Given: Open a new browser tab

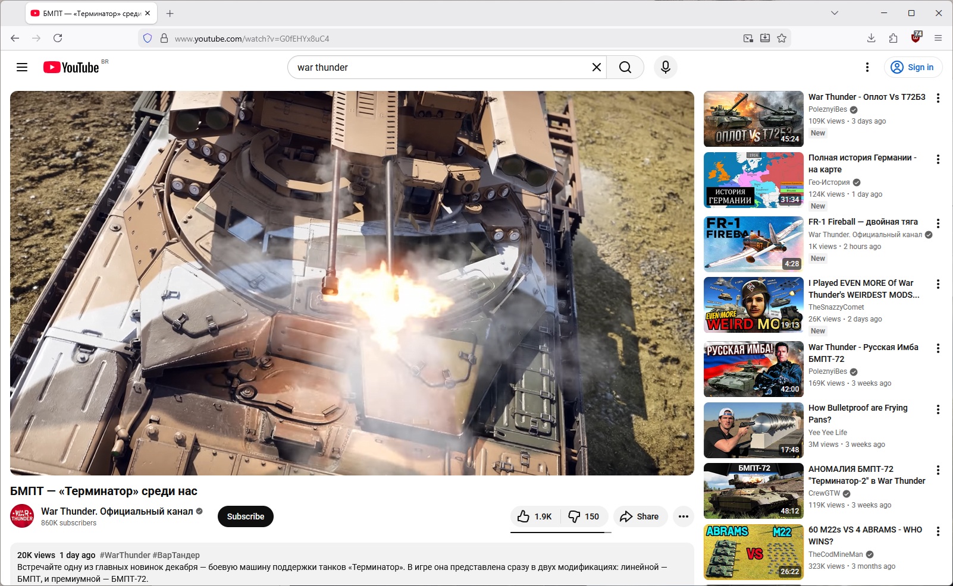Looking at the screenshot, I should pos(170,13).
